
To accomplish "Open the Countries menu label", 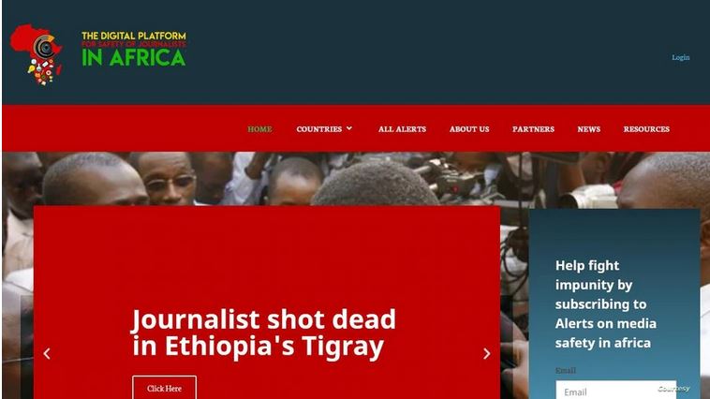I will pyautogui.click(x=318, y=129).
